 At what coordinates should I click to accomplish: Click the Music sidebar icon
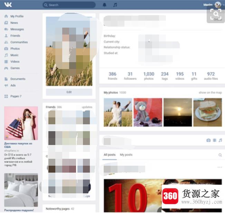click(x=6, y=55)
